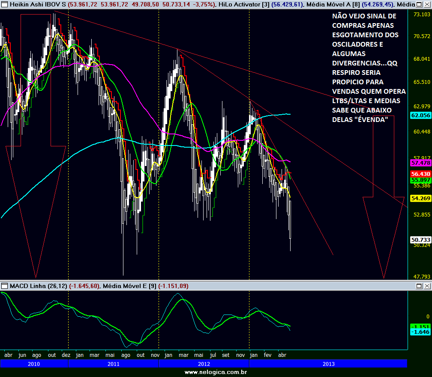Image resolution: width=432 pixels, height=377 pixels.
Task: Click the 2010 year bar on the timeline
Action: (34, 363)
